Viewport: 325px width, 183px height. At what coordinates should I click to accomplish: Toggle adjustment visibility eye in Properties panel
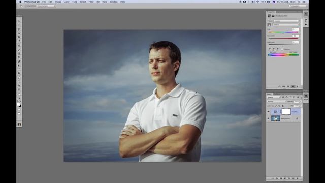293,87
